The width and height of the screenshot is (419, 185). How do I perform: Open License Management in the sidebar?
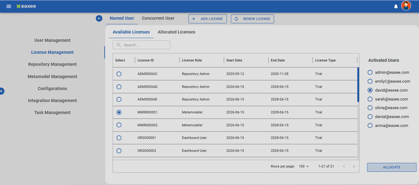(52, 52)
